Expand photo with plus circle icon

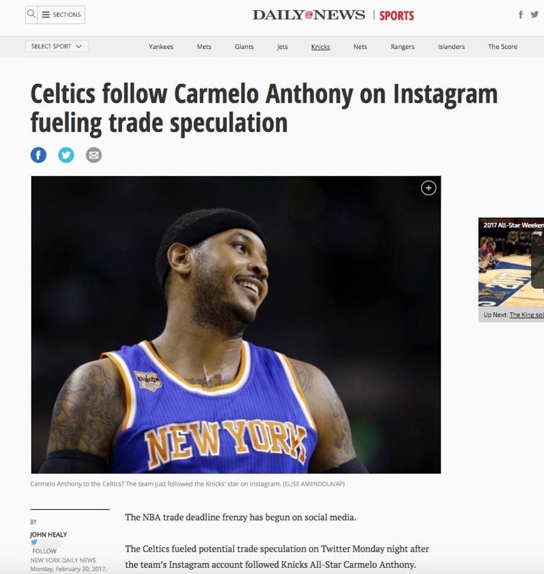[428, 188]
